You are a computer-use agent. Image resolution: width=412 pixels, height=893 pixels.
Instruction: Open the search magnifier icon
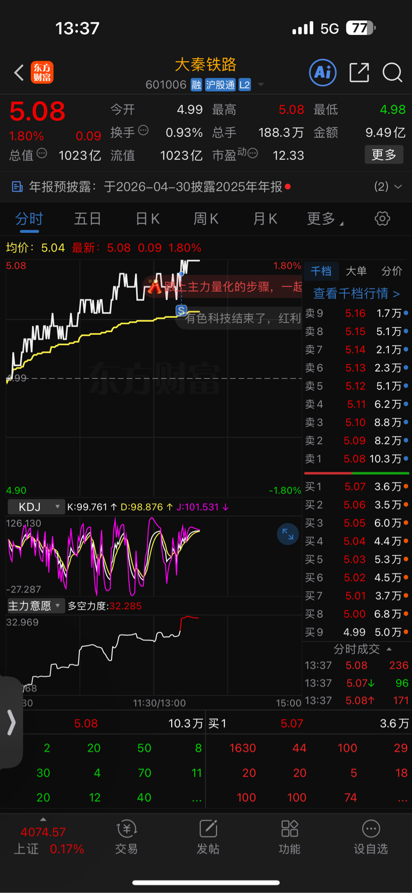[392, 72]
